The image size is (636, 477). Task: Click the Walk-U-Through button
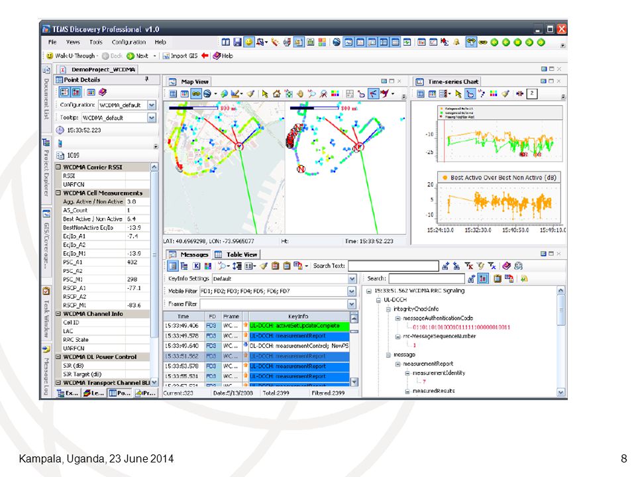(72, 56)
